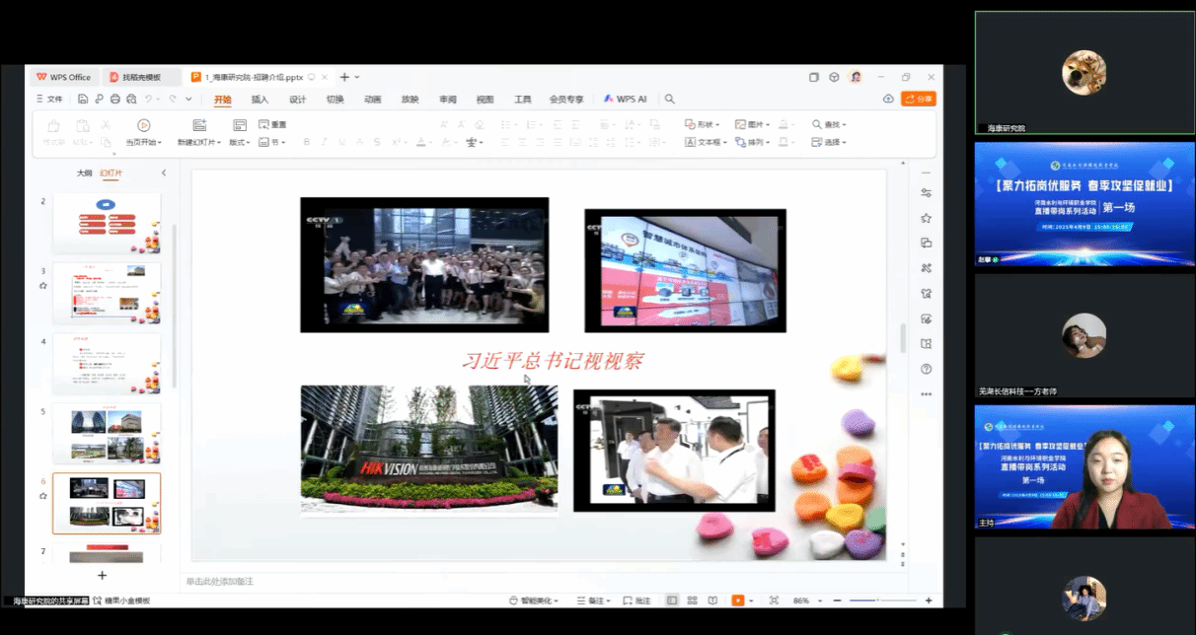Open the 节 section dropdown
Screen dimensions: 1196x635
(272, 142)
